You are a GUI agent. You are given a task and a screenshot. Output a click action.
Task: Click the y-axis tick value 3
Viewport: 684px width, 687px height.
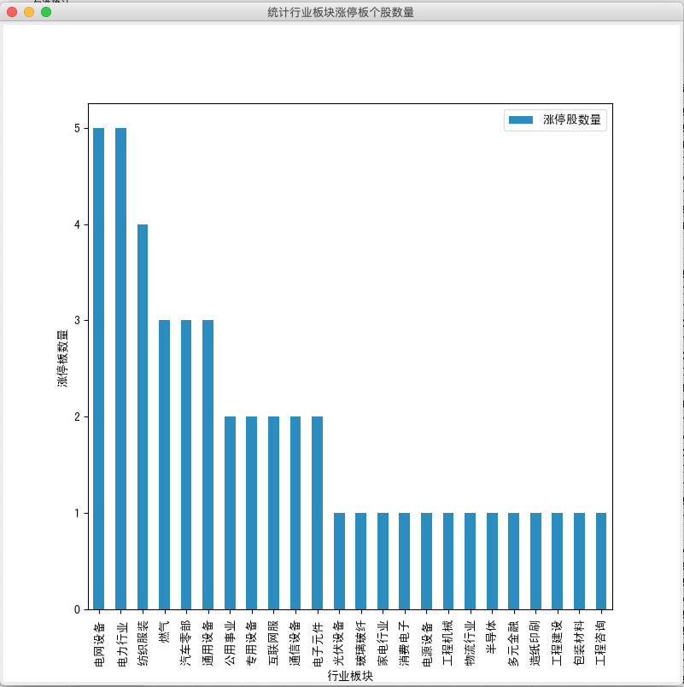(x=77, y=320)
